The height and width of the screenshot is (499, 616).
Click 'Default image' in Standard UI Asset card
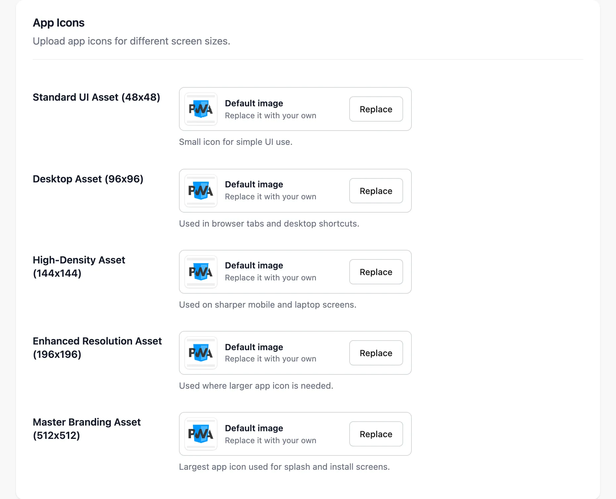click(x=254, y=103)
